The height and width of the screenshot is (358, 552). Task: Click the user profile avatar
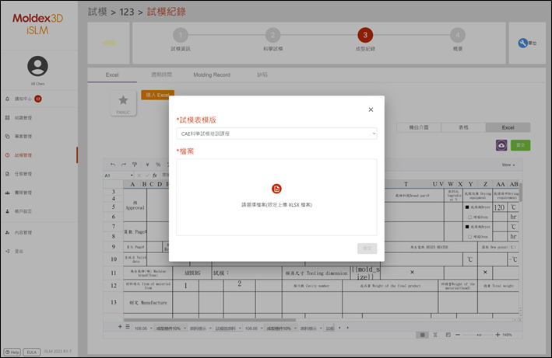click(x=37, y=66)
